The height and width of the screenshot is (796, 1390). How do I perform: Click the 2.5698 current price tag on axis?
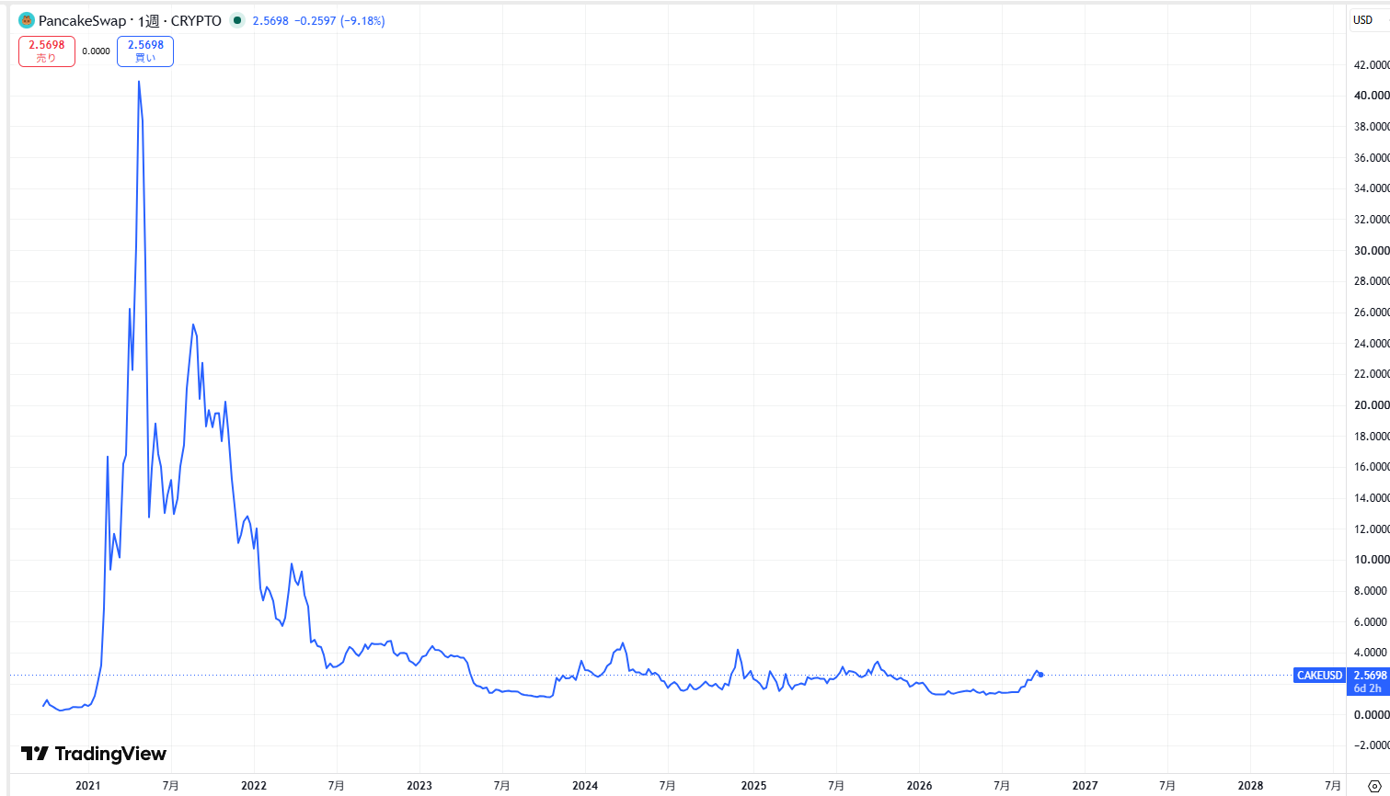click(1370, 676)
